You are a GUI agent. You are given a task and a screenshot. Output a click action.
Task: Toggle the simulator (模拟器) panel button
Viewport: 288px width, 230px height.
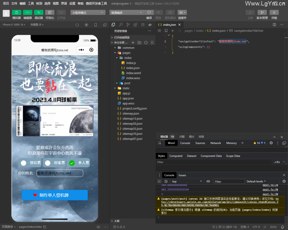point(16,12)
